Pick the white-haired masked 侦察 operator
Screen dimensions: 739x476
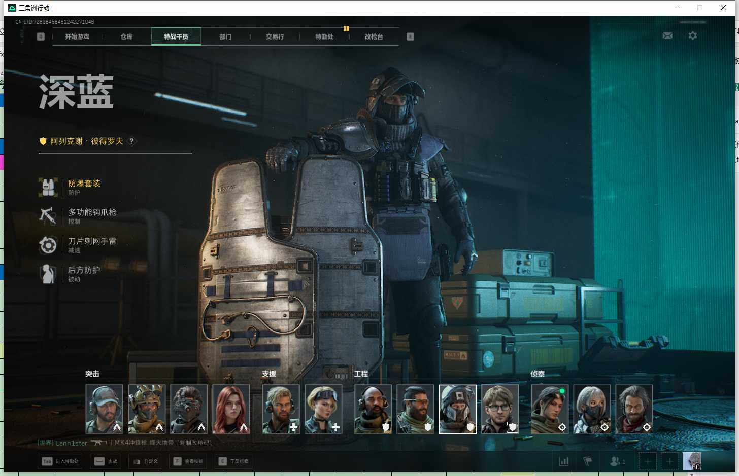(592, 409)
